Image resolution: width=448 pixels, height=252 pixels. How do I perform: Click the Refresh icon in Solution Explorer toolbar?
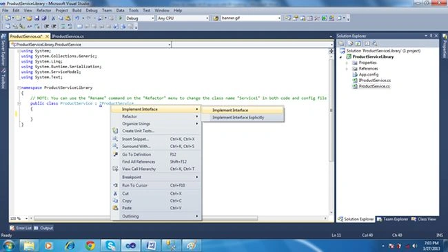click(x=358, y=43)
